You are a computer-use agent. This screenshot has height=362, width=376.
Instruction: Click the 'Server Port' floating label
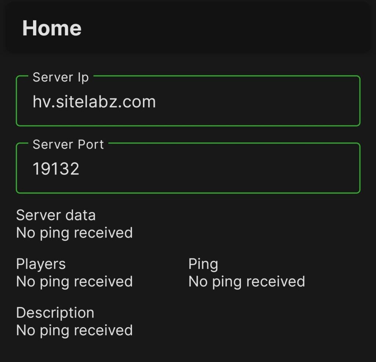68,145
